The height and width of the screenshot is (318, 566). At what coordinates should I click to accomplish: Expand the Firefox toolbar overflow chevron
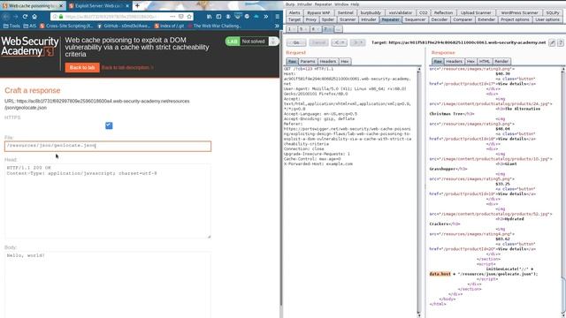click(266, 17)
